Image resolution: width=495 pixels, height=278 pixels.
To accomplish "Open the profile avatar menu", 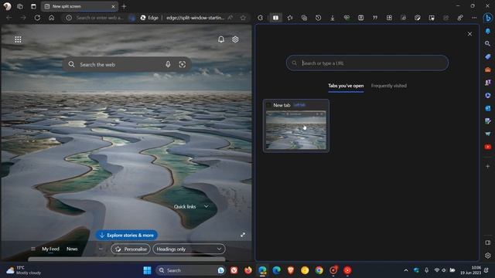I will pyautogui.click(x=7, y=6).
